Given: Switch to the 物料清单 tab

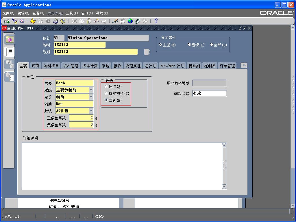Looking at the screenshot, I should [x=51, y=66].
